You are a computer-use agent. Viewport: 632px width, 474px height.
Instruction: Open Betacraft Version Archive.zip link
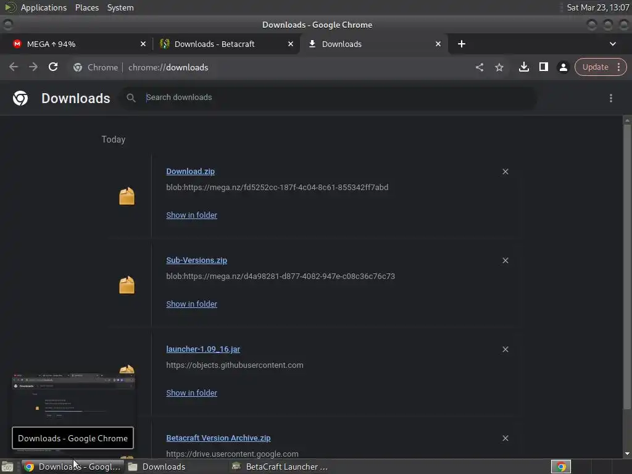click(218, 438)
